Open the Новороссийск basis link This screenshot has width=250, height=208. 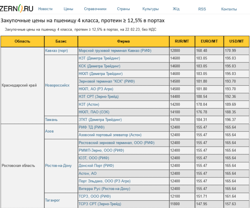tap(57, 85)
